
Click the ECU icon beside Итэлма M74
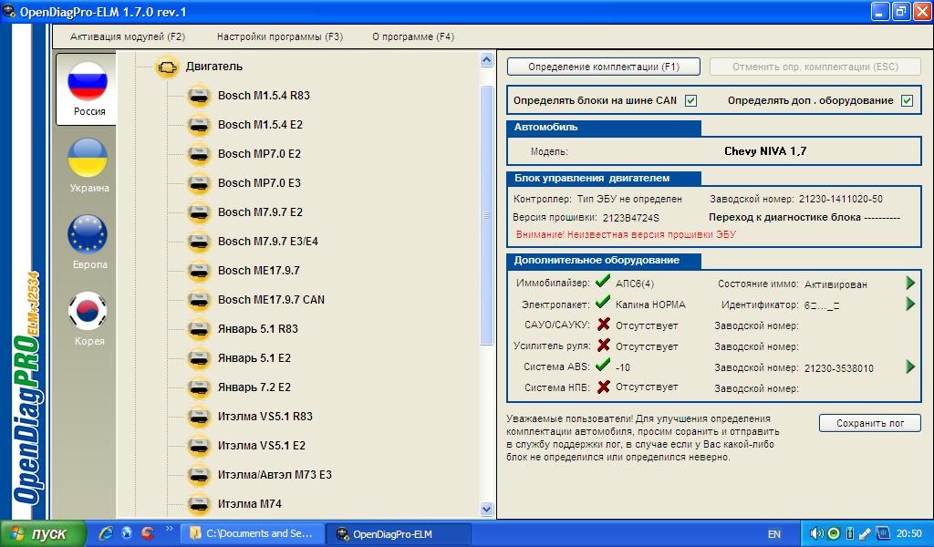(199, 504)
